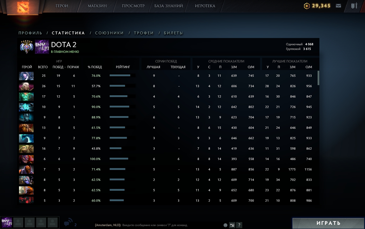Click the empty party slot next to own avatar
Screen dimensions: 365x229
18,223
